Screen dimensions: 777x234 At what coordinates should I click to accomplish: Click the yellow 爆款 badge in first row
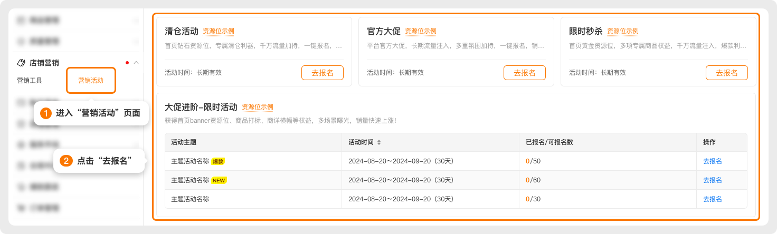(x=218, y=161)
